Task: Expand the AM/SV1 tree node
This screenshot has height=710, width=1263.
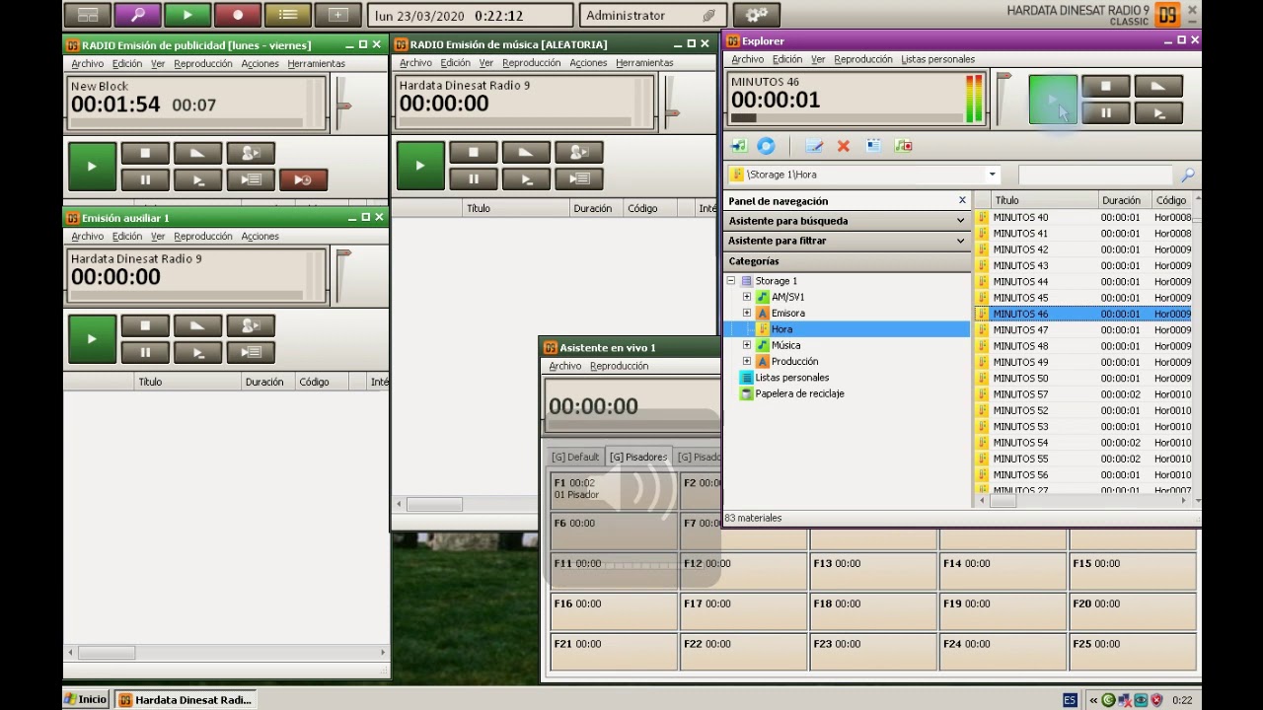Action: coord(747,297)
